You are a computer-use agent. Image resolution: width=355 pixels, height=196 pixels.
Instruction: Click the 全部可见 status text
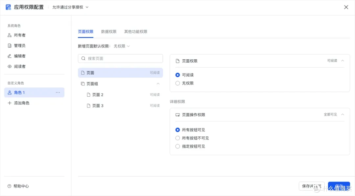point(330,114)
